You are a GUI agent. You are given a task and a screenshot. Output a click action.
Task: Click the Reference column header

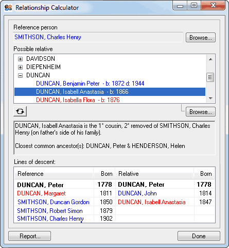[54, 174]
